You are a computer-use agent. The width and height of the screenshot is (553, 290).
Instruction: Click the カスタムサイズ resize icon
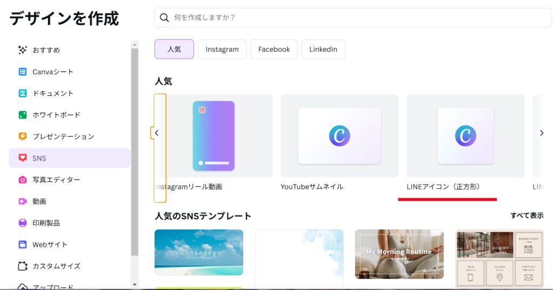pyautogui.click(x=23, y=266)
